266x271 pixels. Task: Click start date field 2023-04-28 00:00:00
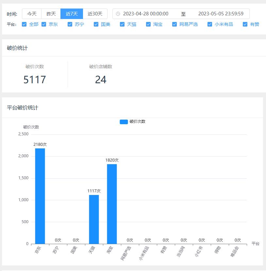pos(146,14)
